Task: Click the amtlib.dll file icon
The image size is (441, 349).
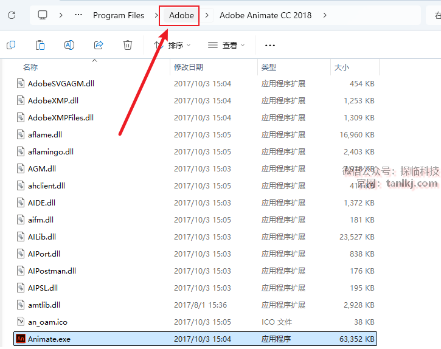Action: click(x=21, y=305)
